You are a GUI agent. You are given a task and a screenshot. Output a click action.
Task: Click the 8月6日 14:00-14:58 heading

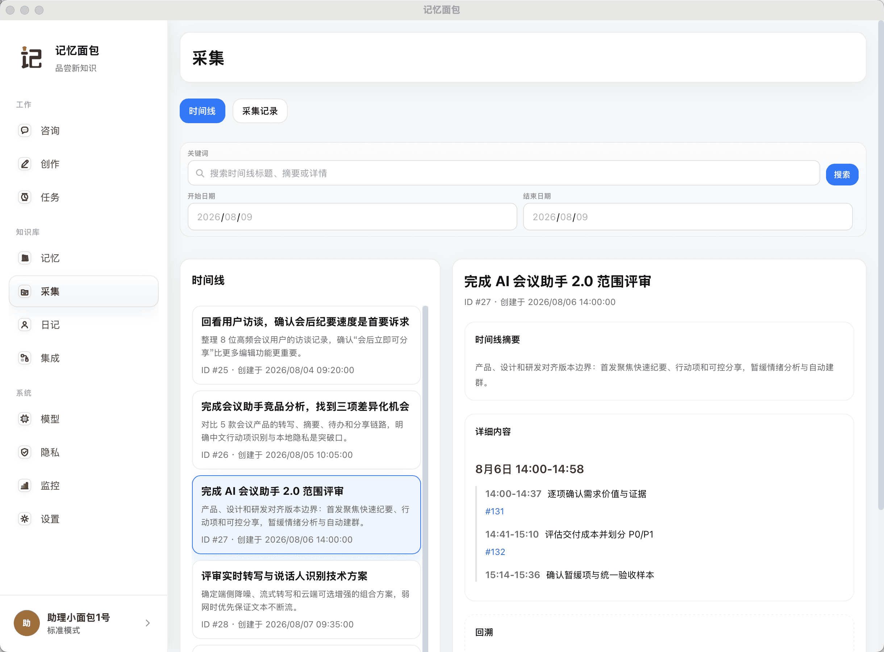tap(529, 469)
